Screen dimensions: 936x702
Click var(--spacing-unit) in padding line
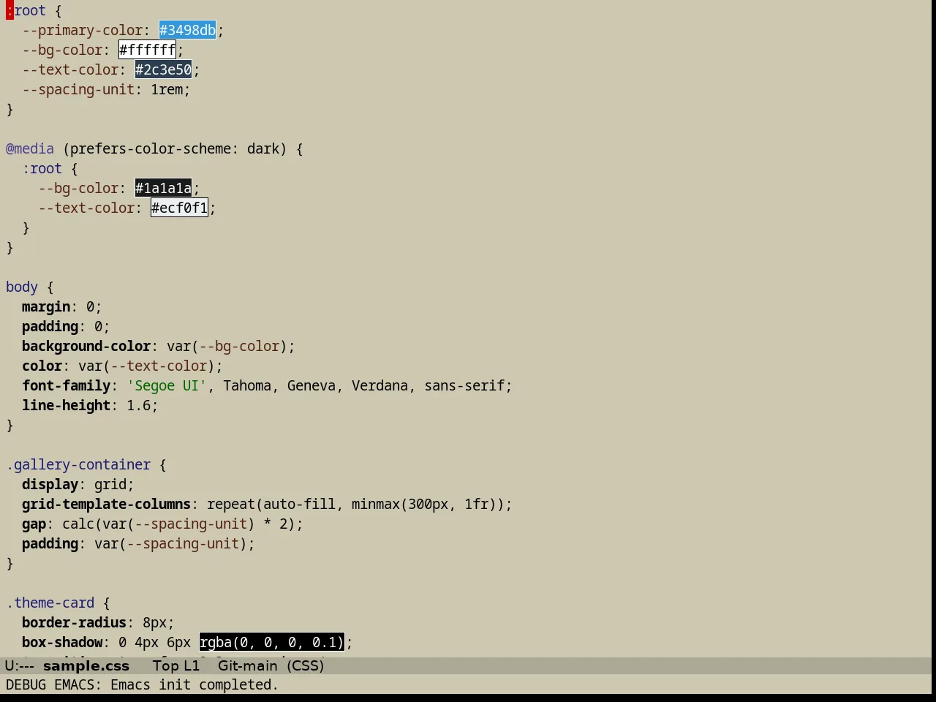(170, 543)
